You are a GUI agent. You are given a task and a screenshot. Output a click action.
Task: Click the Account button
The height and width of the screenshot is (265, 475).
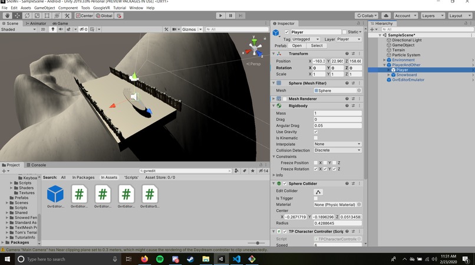pos(405,16)
